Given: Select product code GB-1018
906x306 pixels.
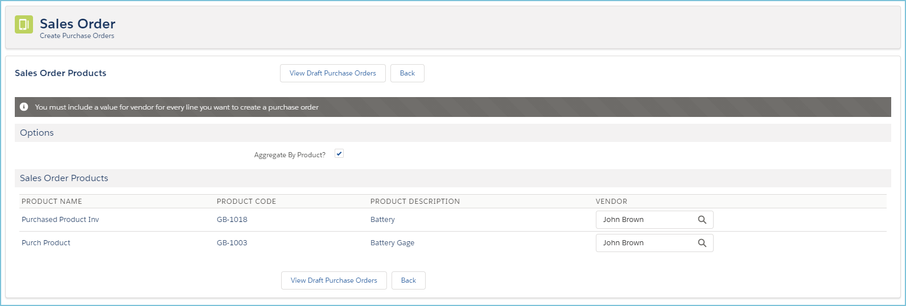Looking at the screenshot, I should click(x=232, y=220).
